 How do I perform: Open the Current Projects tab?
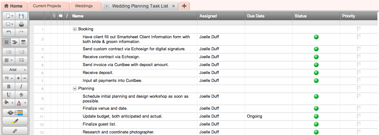(47, 6)
